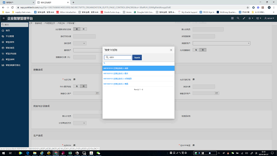Click the pencil edit icon in header
277x156 pixels.
coord(244,18)
